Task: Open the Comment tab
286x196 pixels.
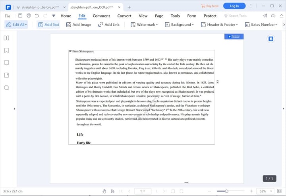Action: point(101,16)
